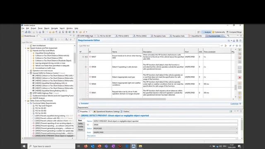265x149 pixels.
Task: Open Model Browser view menu arrow
Action: pyautogui.click(x=75, y=39)
